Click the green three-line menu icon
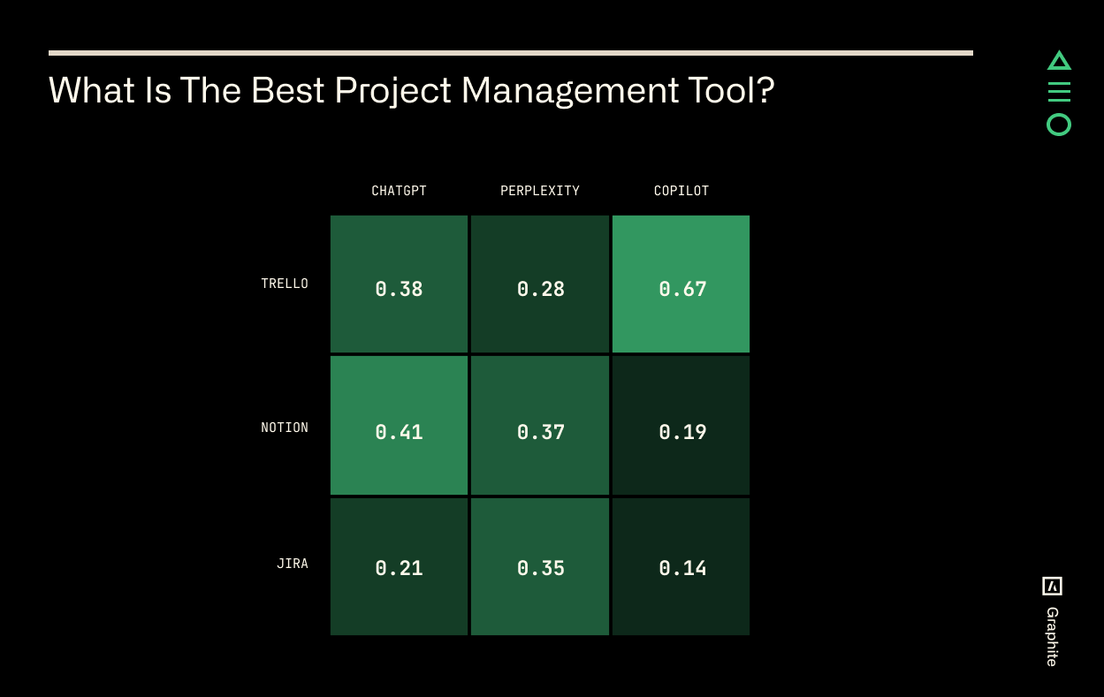 1059,92
